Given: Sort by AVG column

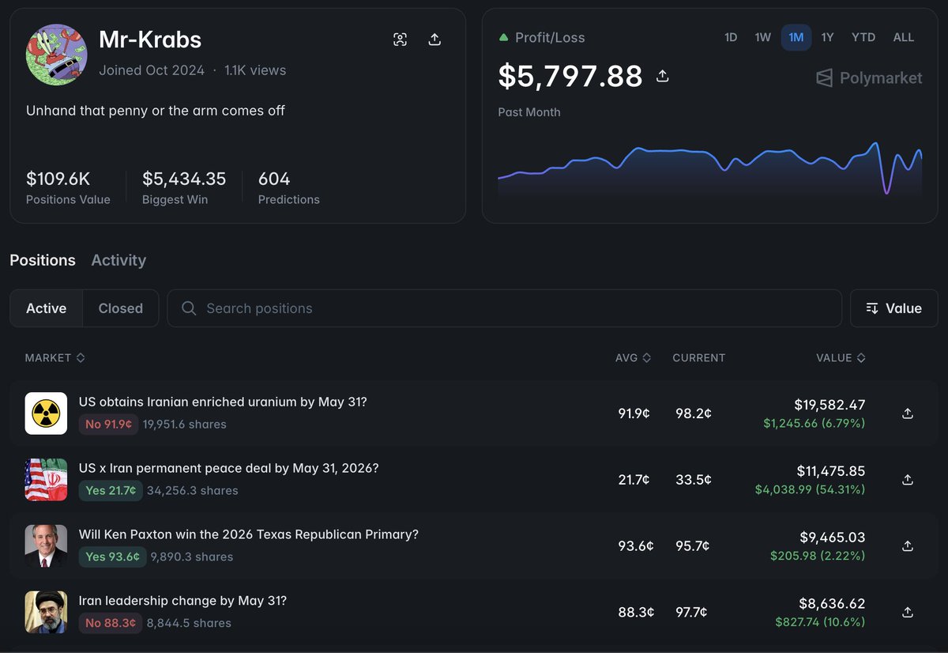Looking at the screenshot, I should point(633,358).
